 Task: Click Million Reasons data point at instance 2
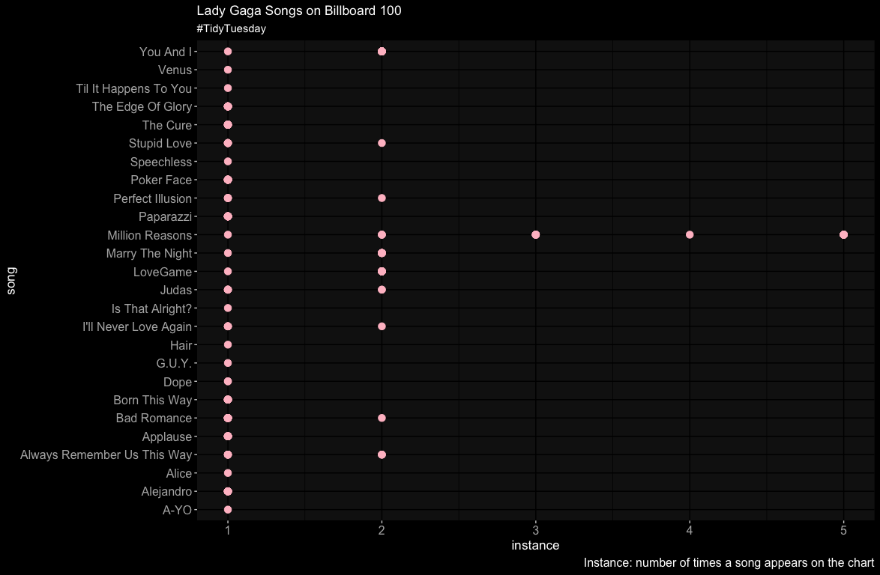click(x=382, y=235)
